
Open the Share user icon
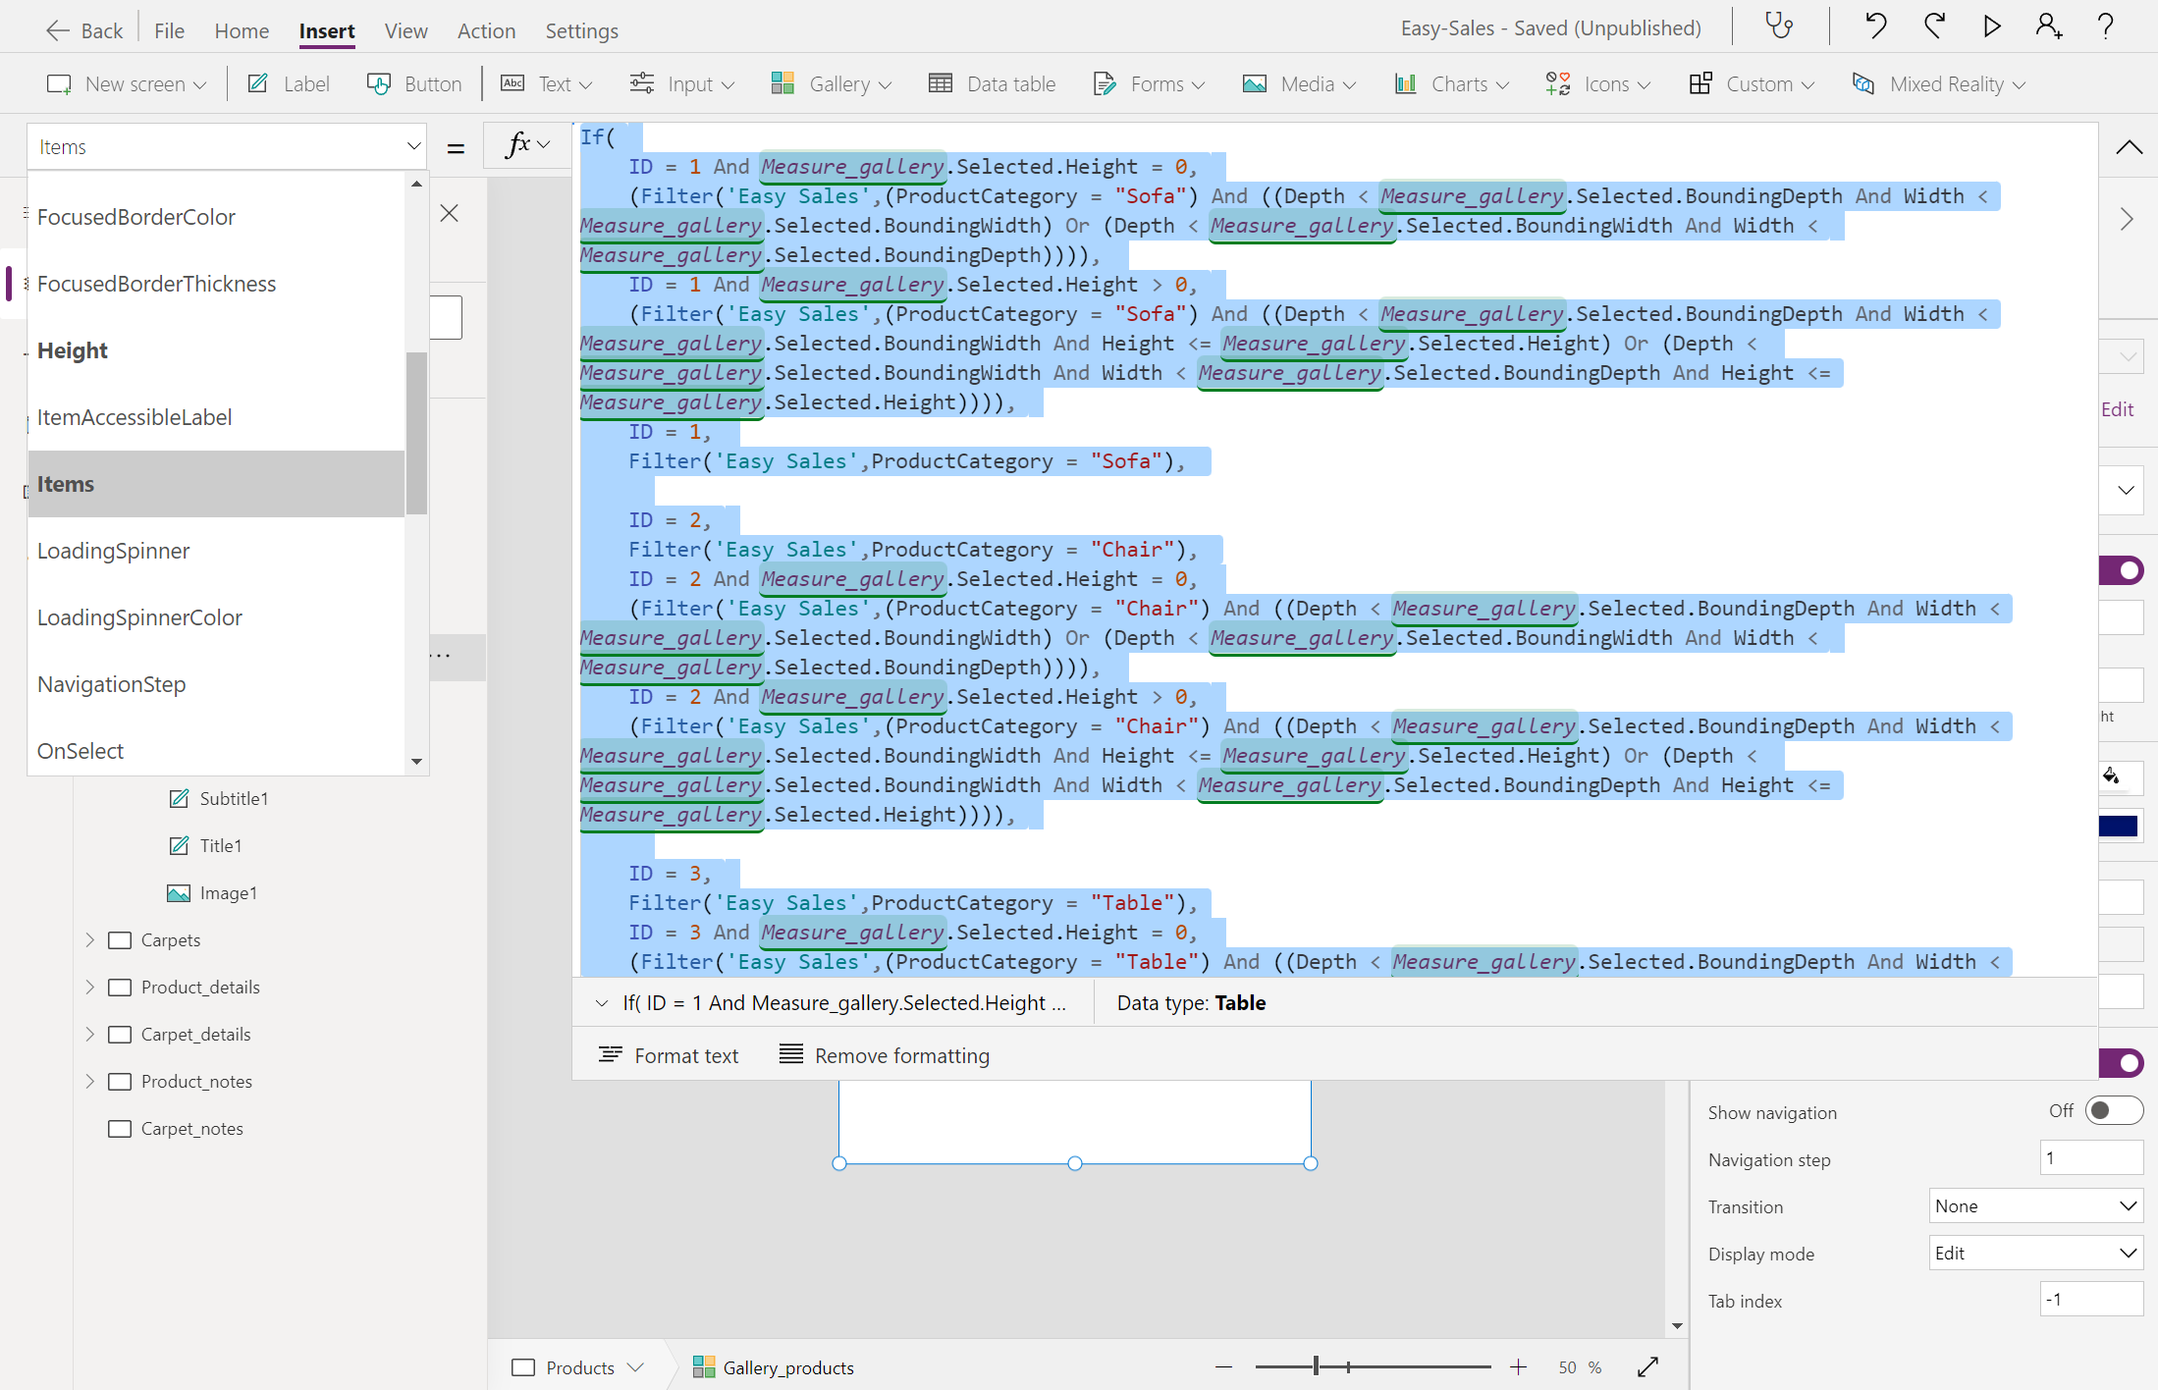click(2049, 26)
